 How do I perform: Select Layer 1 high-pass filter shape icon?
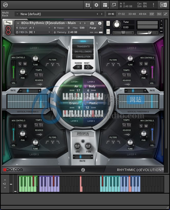pos(47,65)
